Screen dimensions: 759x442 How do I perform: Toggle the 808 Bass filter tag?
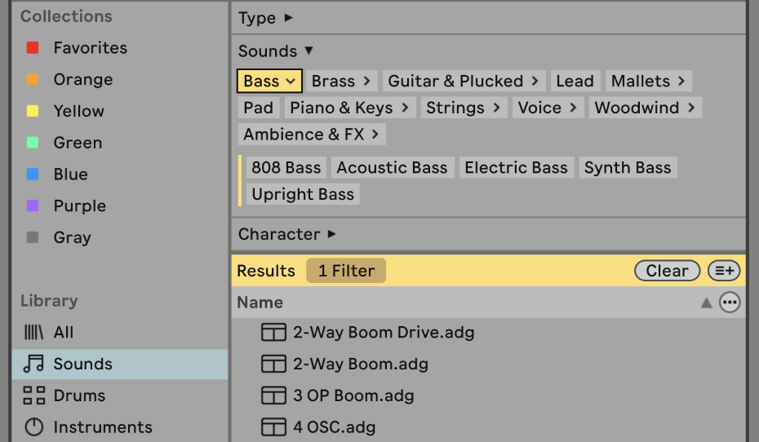pos(286,168)
